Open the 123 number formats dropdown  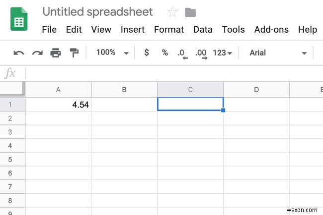[x=222, y=53]
